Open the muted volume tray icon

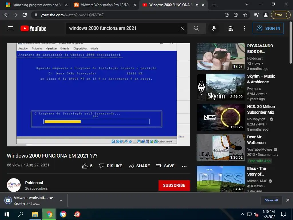[x=256, y=214]
